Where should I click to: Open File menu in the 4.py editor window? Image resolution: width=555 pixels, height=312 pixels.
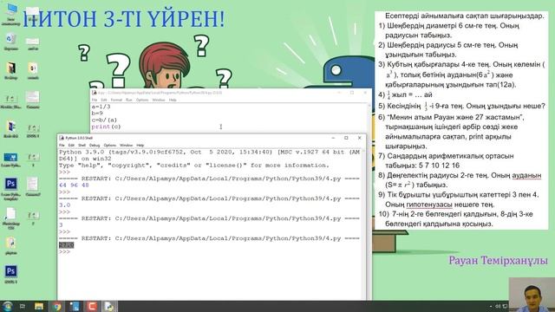click(95, 101)
